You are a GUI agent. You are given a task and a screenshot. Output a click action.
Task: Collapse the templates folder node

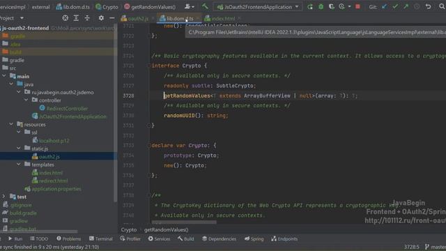point(19,165)
